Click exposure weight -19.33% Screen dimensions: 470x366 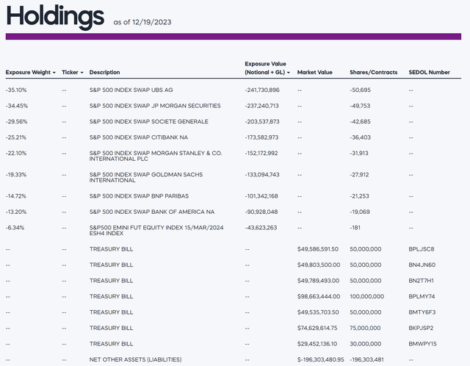pos(16,175)
